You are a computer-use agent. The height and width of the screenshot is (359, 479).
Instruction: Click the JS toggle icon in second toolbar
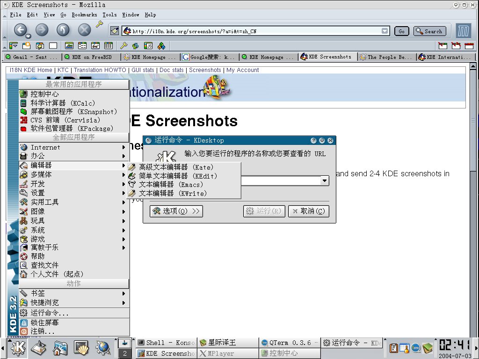(x=148, y=46)
